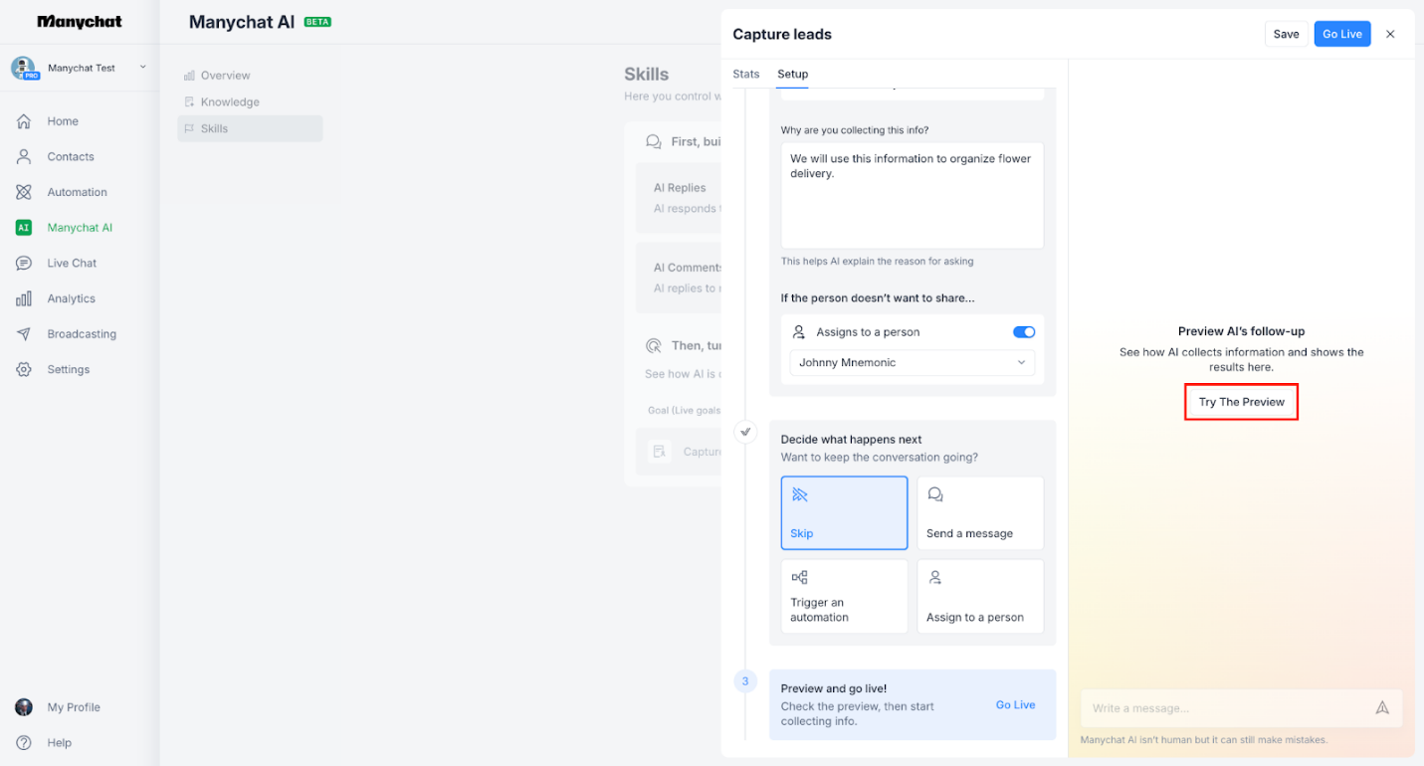Open the Home section
1424x766 pixels.
[x=62, y=120]
